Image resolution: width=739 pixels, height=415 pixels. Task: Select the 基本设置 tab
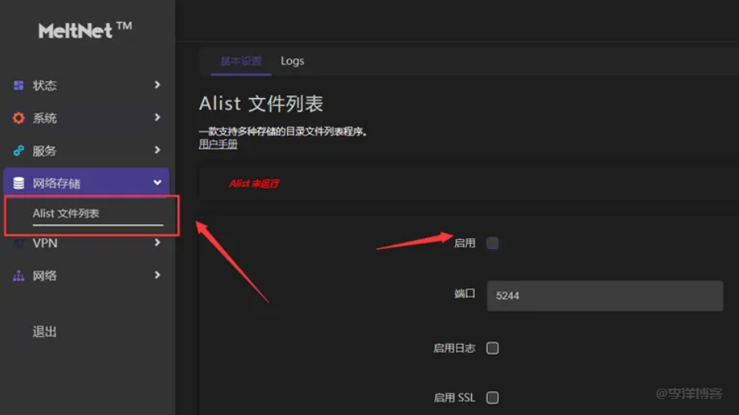[x=241, y=61]
